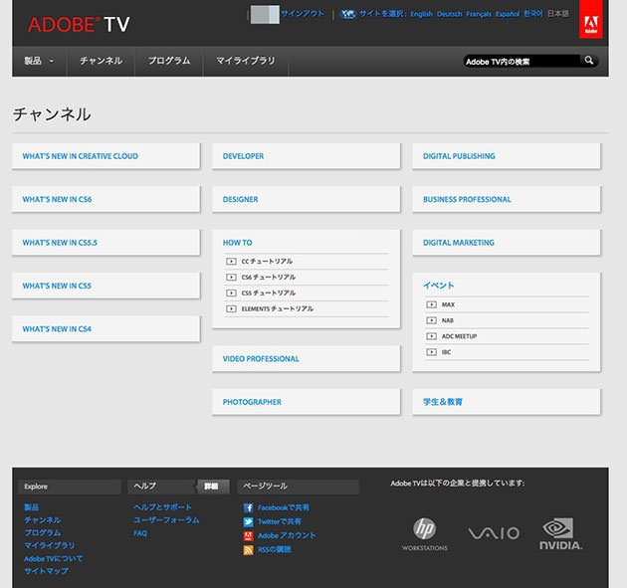Open the 詳細 toggle in help header

pos(213,487)
